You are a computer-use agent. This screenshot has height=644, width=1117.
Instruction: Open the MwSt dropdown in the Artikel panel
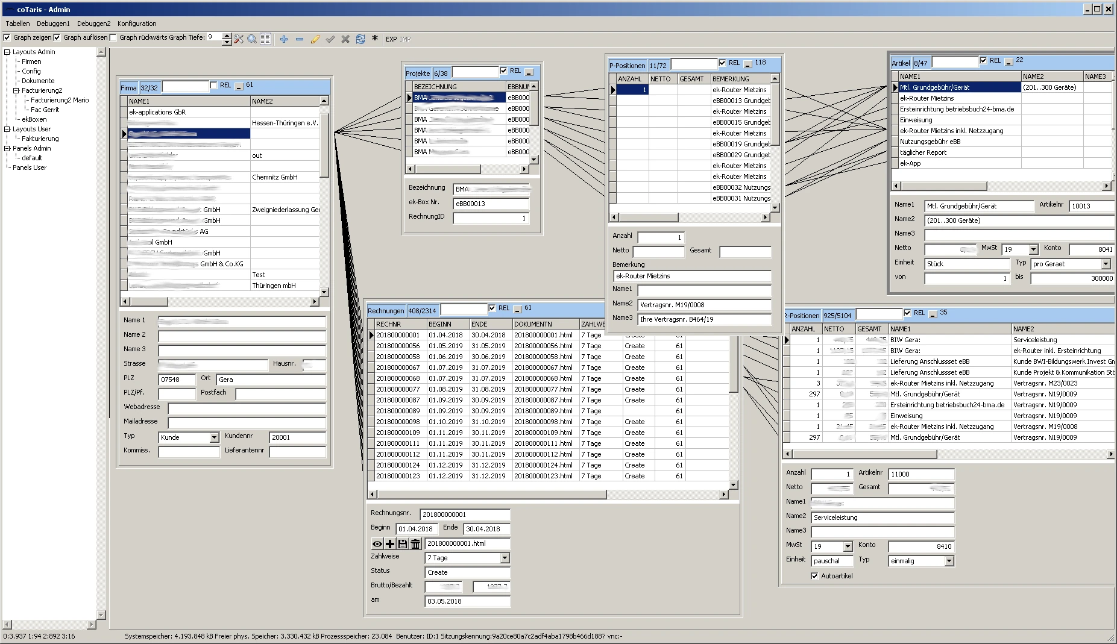pyautogui.click(x=1033, y=249)
